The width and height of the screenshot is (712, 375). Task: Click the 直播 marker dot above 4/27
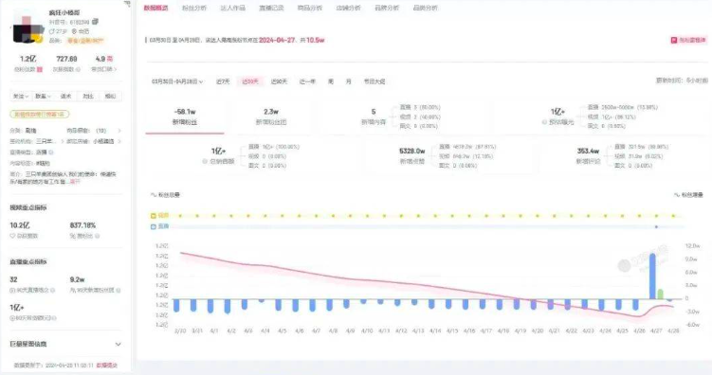pyautogui.click(x=656, y=226)
